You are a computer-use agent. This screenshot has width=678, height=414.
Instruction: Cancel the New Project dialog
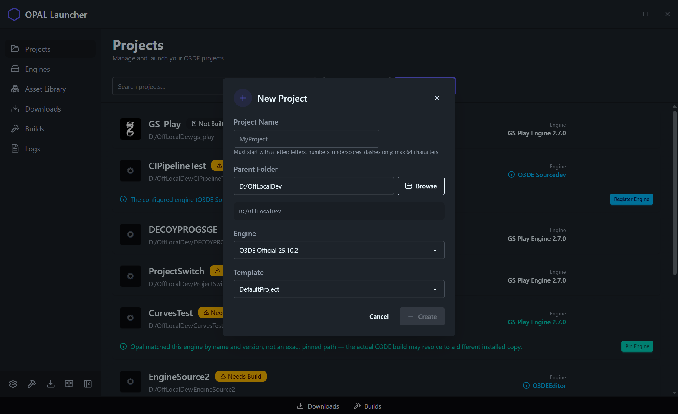379,316
